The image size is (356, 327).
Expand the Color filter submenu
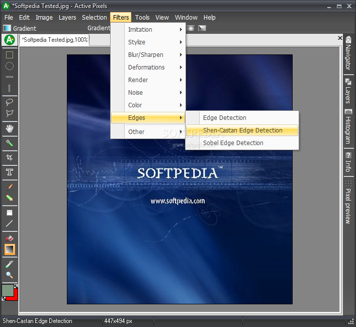point(148,105)
